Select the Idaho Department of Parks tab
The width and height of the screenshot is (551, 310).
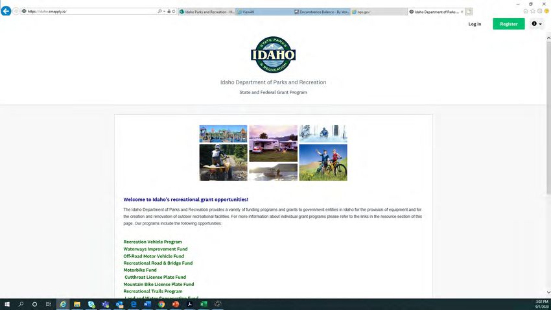(x=434, y=12)
